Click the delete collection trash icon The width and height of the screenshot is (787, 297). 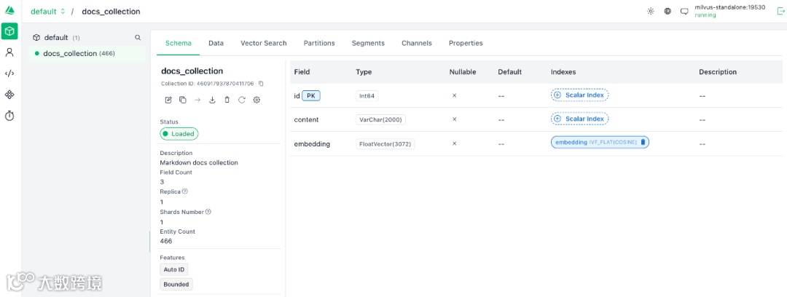click(x=227, y=100)
